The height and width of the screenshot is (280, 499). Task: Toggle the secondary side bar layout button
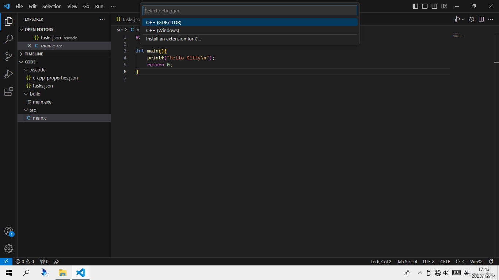pos(434,6)
